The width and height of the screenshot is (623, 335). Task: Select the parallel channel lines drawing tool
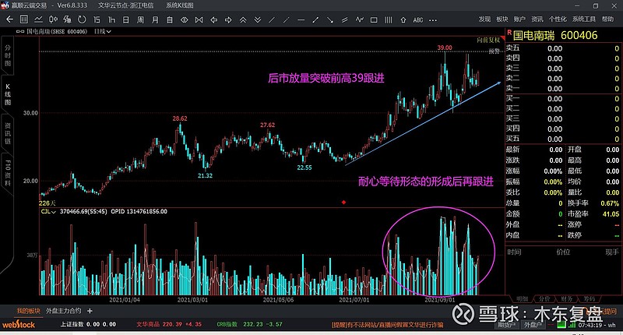point(345,19)
